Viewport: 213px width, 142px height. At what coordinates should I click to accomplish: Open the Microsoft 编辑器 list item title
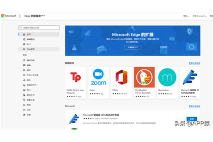pyautogui.click(x=101, y=115)
